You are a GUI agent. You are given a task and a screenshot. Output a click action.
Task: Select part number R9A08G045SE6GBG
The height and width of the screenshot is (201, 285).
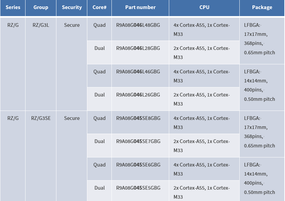tap(138, 165)
